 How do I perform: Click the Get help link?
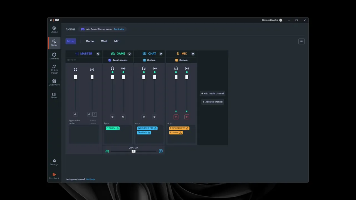tap(90, 179)
